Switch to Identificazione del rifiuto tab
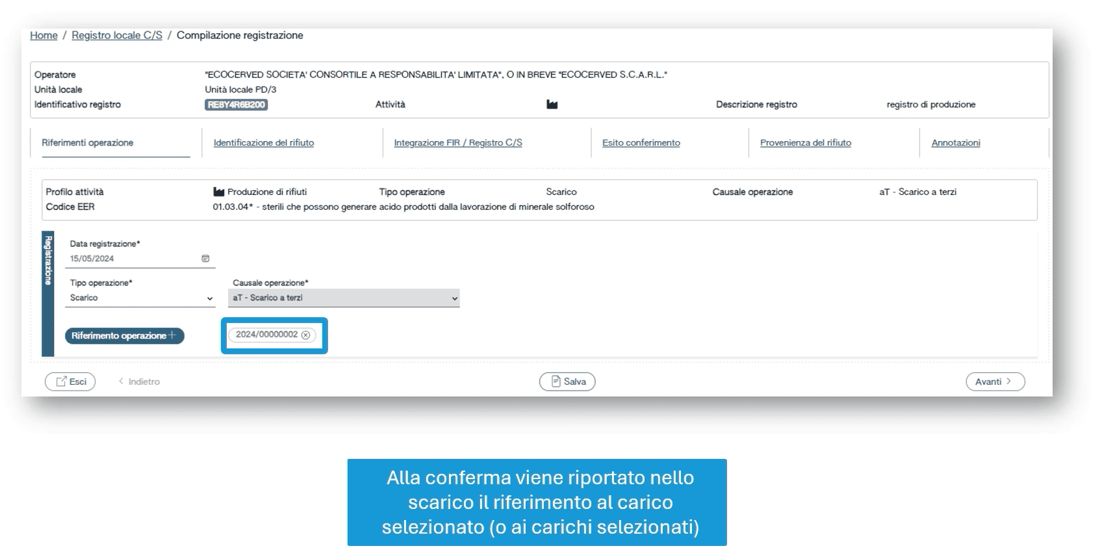This screenshot has height=559, width=1102. coord(263,143)
